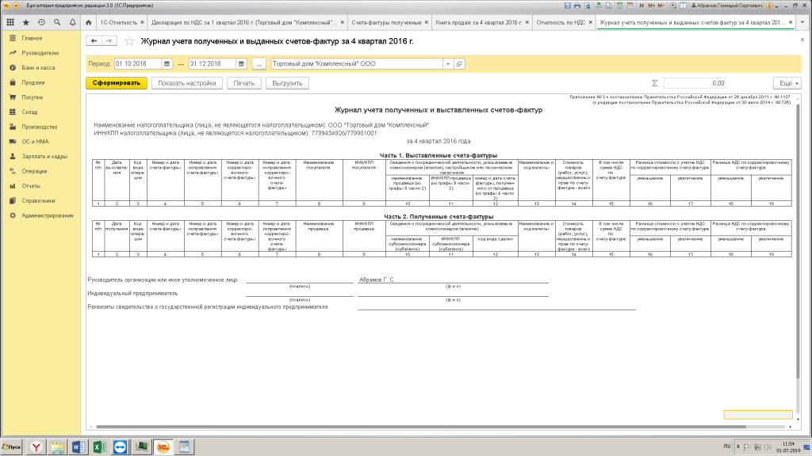This screenshot has height=456, width=812.
Task: Open calendar for period end date
Action: tap(241, 63)
